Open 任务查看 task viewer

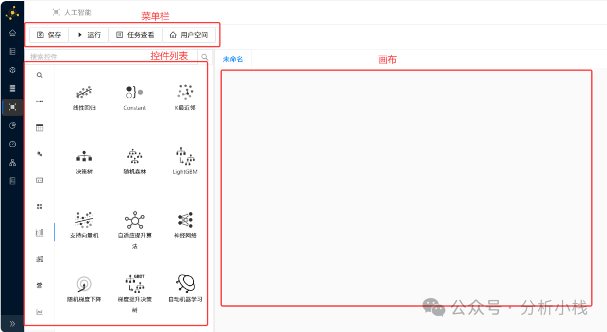point(135,35)
